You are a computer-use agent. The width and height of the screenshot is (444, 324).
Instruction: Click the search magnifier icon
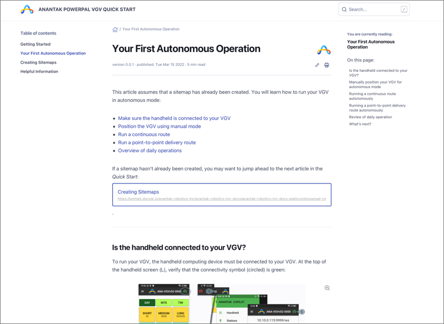pyautogui.click(x=344, y=9)
